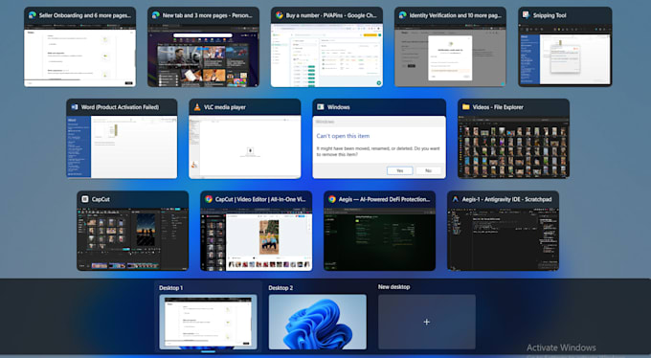Open Aegis-1 Antigravity IDE Scratchpad window

pyautogui.click(x=503, y=231)
